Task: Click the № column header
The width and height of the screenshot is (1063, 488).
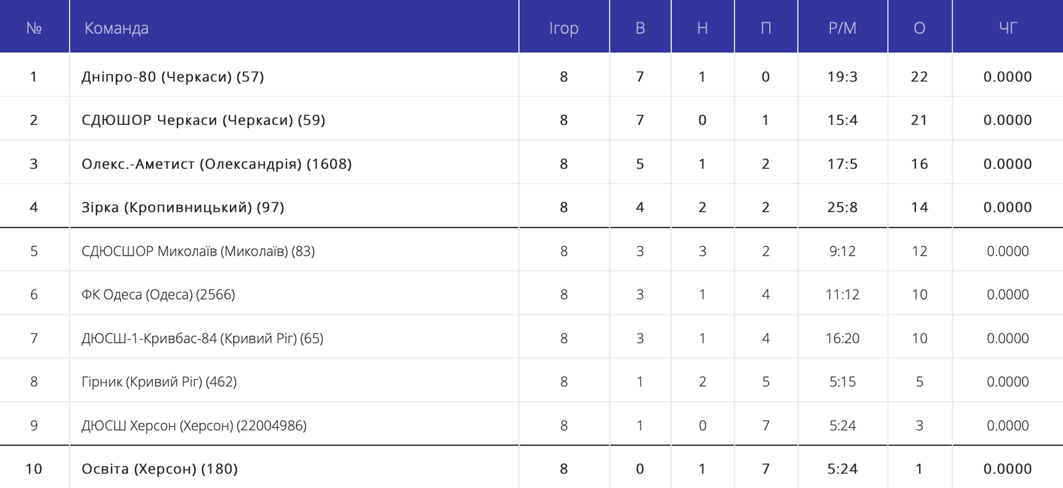Action: 34,28
